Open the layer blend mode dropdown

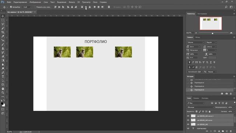coord(200,107)
